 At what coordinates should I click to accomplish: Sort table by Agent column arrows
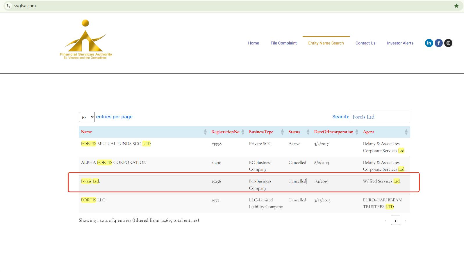406,132
